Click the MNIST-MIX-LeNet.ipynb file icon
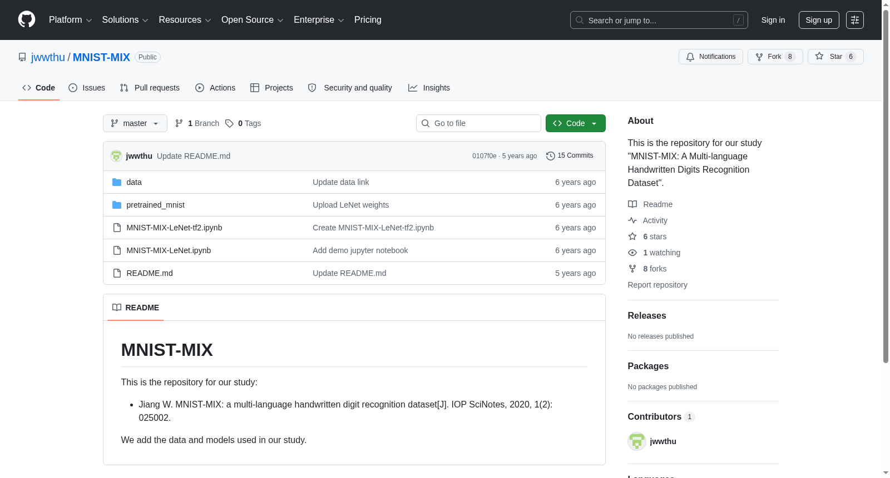This screenshot has height=478, width=890. click(x=117, y=250)
